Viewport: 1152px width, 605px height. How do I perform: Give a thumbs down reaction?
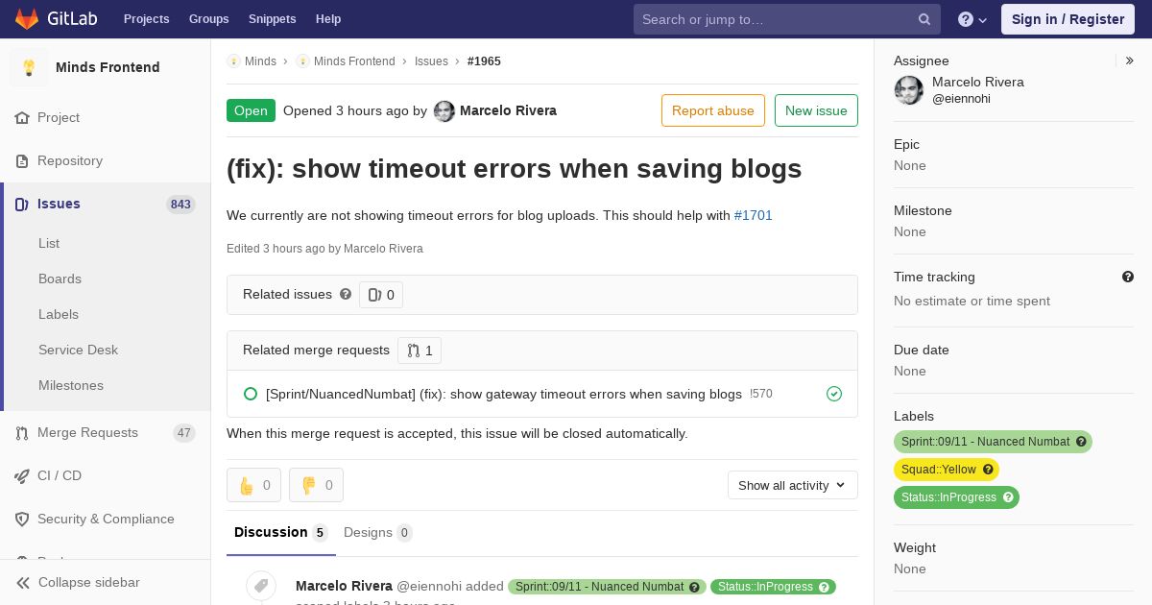pyautogui.click(x=316, y=485)
